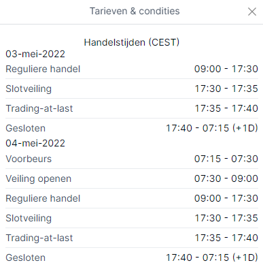The width and height of the screenshot is (263, 265).
Task: Select the Handelstijden (CEST) heading
Action: (132, 42)
